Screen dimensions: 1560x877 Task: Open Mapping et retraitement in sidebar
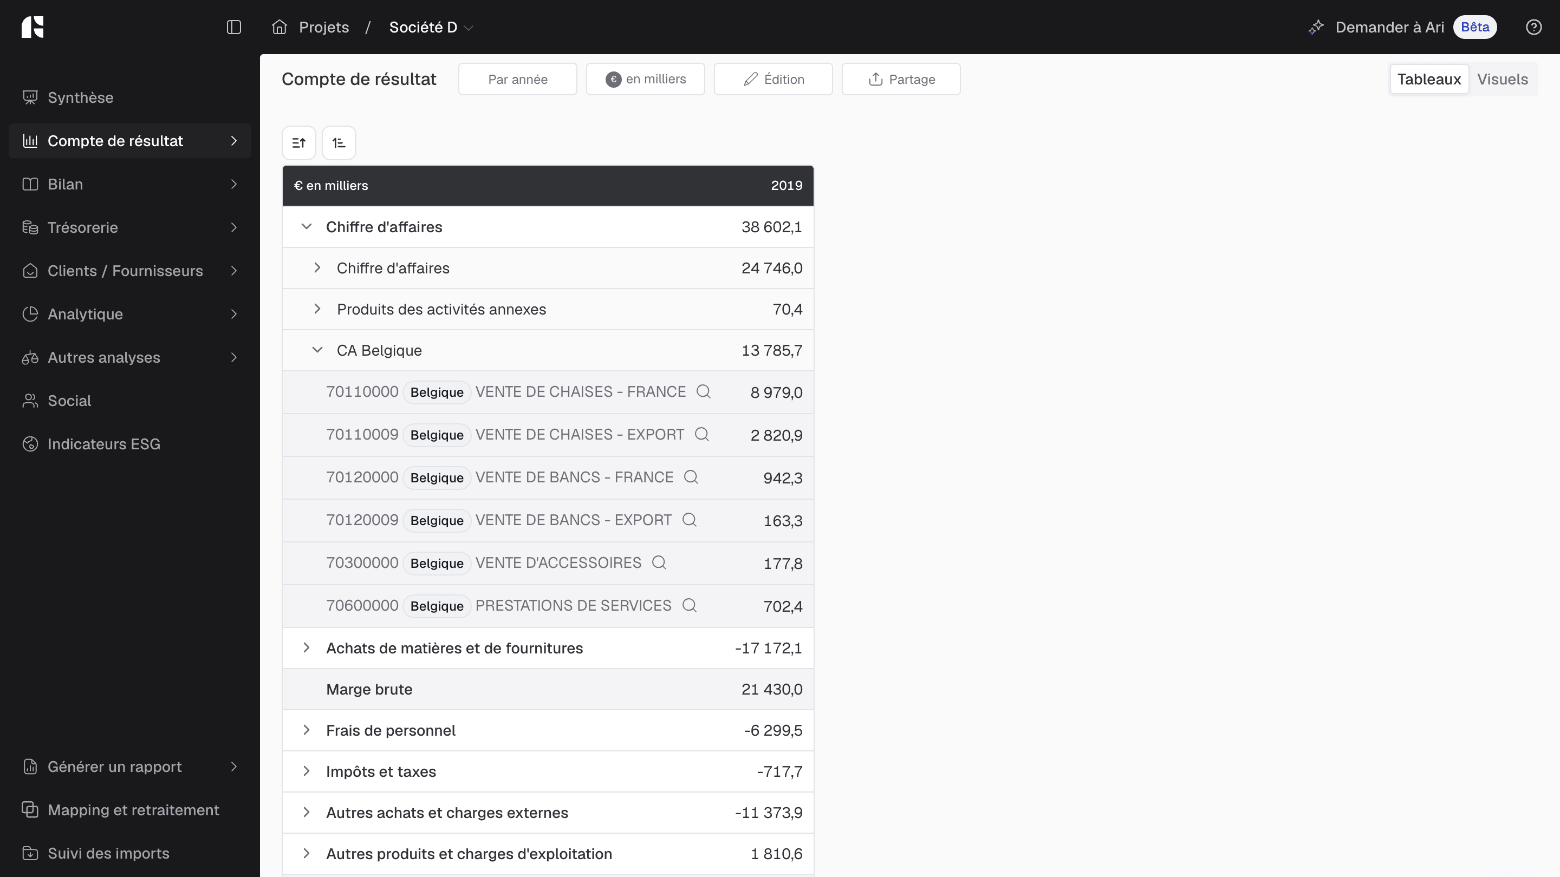tap(130, 810)
